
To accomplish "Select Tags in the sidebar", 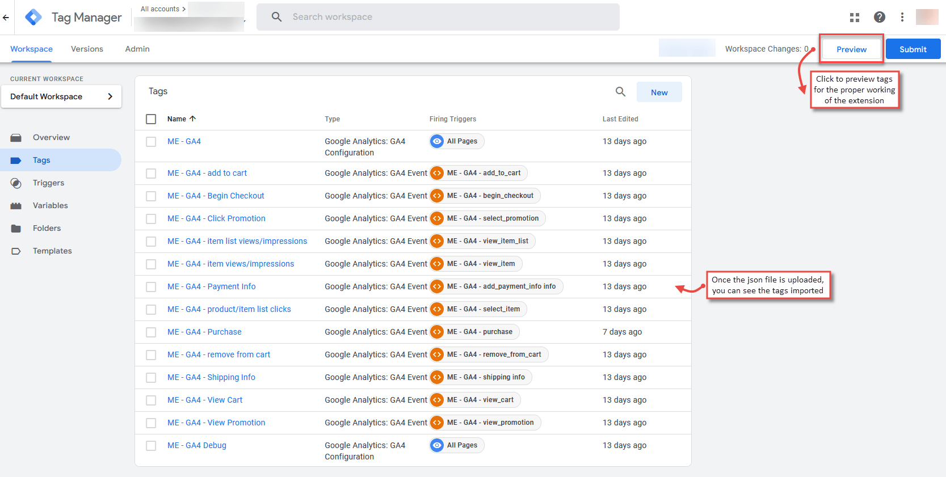I will pos(61,160).
